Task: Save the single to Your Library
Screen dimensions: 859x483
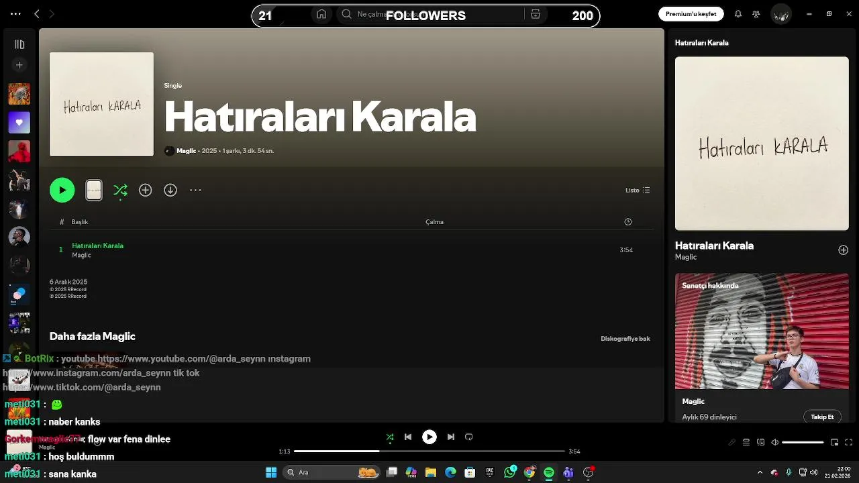Action: (145, 190)
